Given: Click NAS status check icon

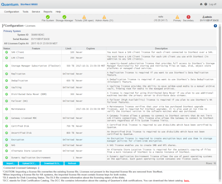Looking at the screenshot, I should pos(6,145).
